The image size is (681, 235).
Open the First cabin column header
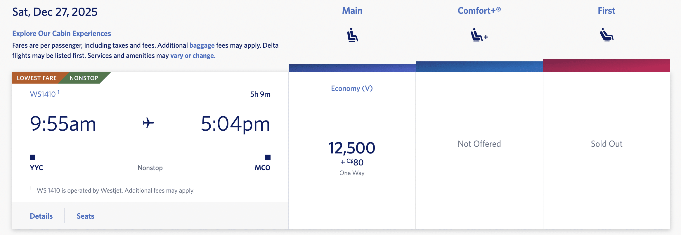tap(606, 11)
